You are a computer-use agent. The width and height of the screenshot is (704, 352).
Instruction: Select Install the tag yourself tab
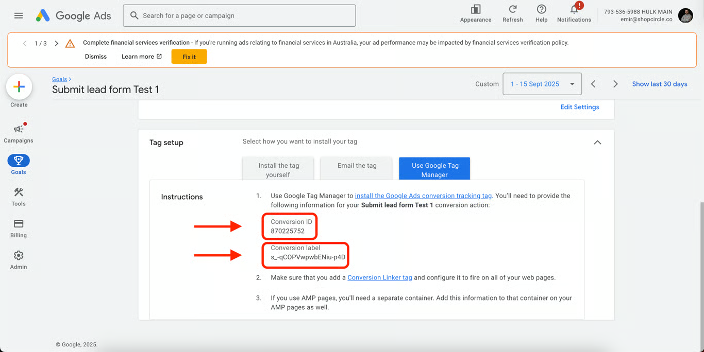[x=278, y=169]
